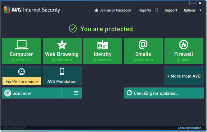Screen dimensions: 207x132
Task: Click the AVG Mobilation phone icon
Action: 62,71
